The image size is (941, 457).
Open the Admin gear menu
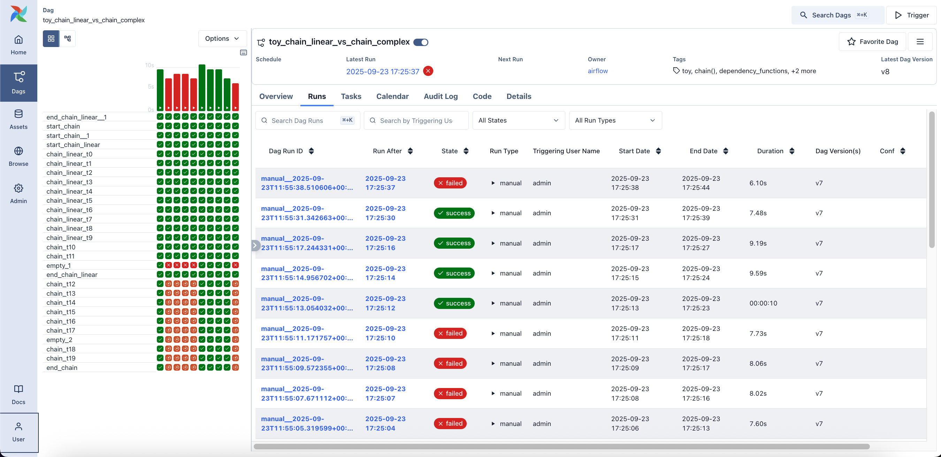18,188
